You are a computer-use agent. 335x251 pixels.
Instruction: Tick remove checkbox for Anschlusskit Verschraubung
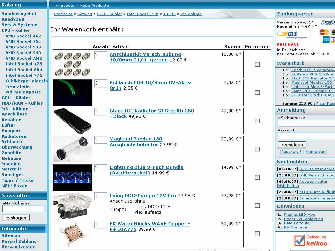coord(257,64)
